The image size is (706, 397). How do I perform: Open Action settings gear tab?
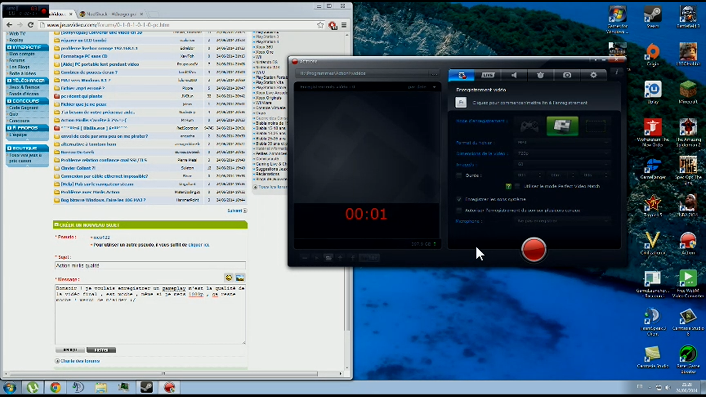click(593, 75)
